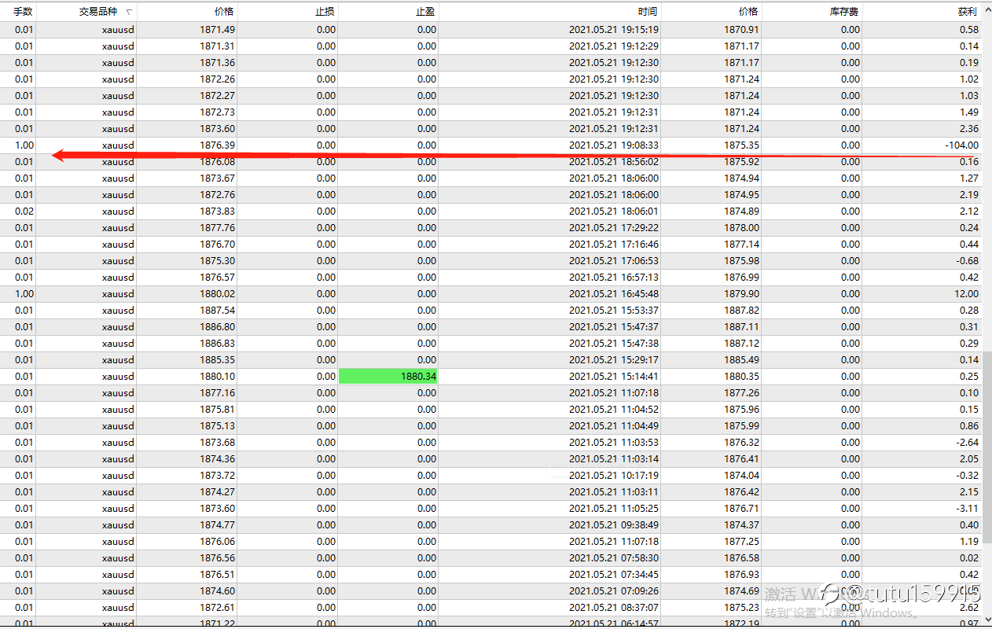The width and height of the screenshot is (992, 629).
Task: Click the 止盈 column header
Action: pyautogui.click(x=426, y=12)
